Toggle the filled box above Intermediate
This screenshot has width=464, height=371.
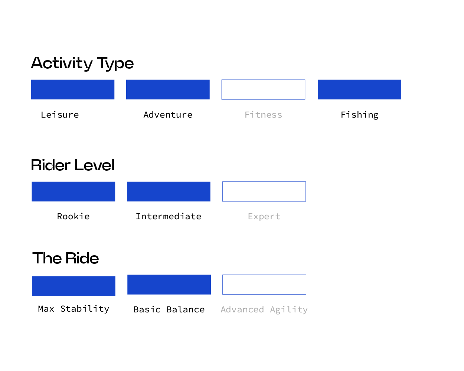169,191
